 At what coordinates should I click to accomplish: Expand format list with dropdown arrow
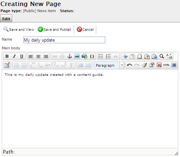point(122,65)
